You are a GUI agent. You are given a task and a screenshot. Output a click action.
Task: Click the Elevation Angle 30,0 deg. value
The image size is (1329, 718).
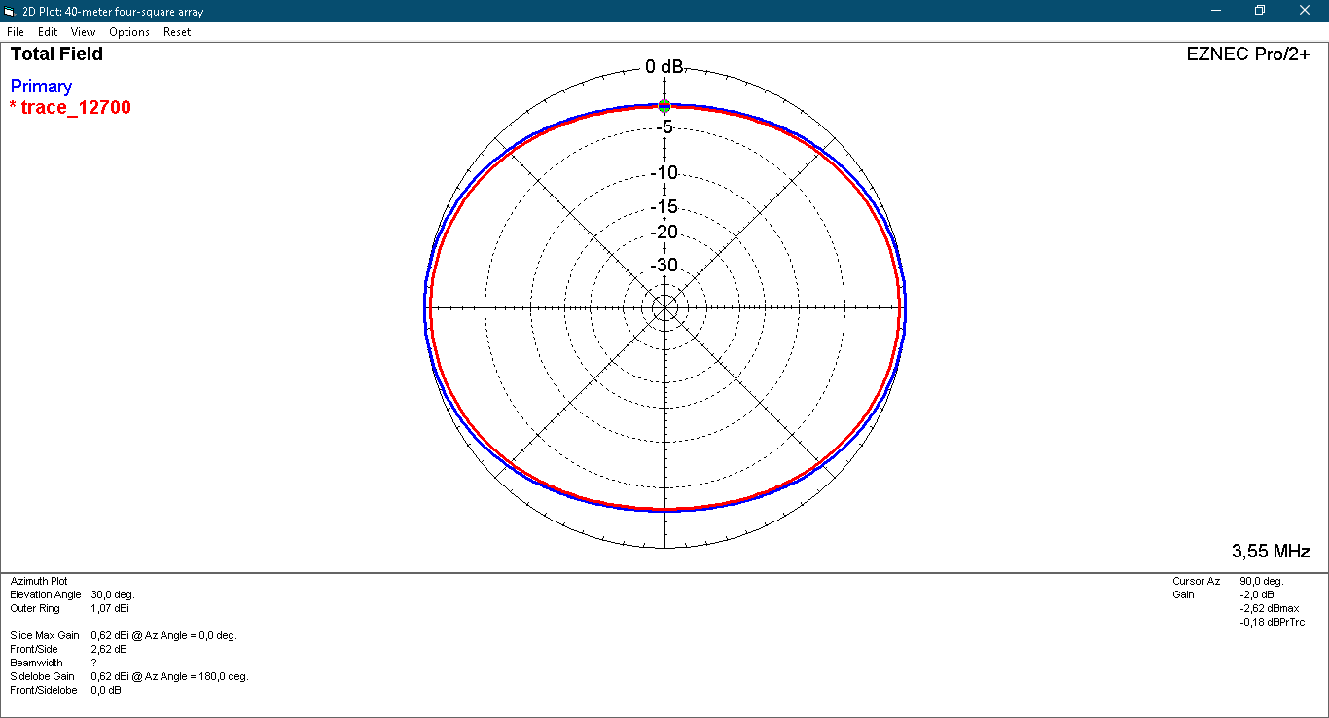(x=112, y=594)
